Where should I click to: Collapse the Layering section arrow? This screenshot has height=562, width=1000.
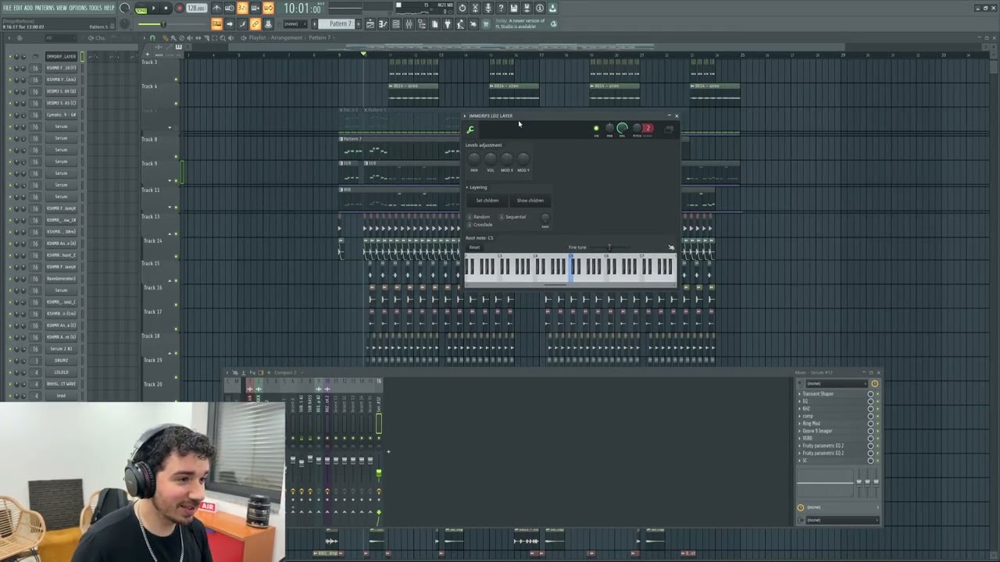[x=467, y=187]
